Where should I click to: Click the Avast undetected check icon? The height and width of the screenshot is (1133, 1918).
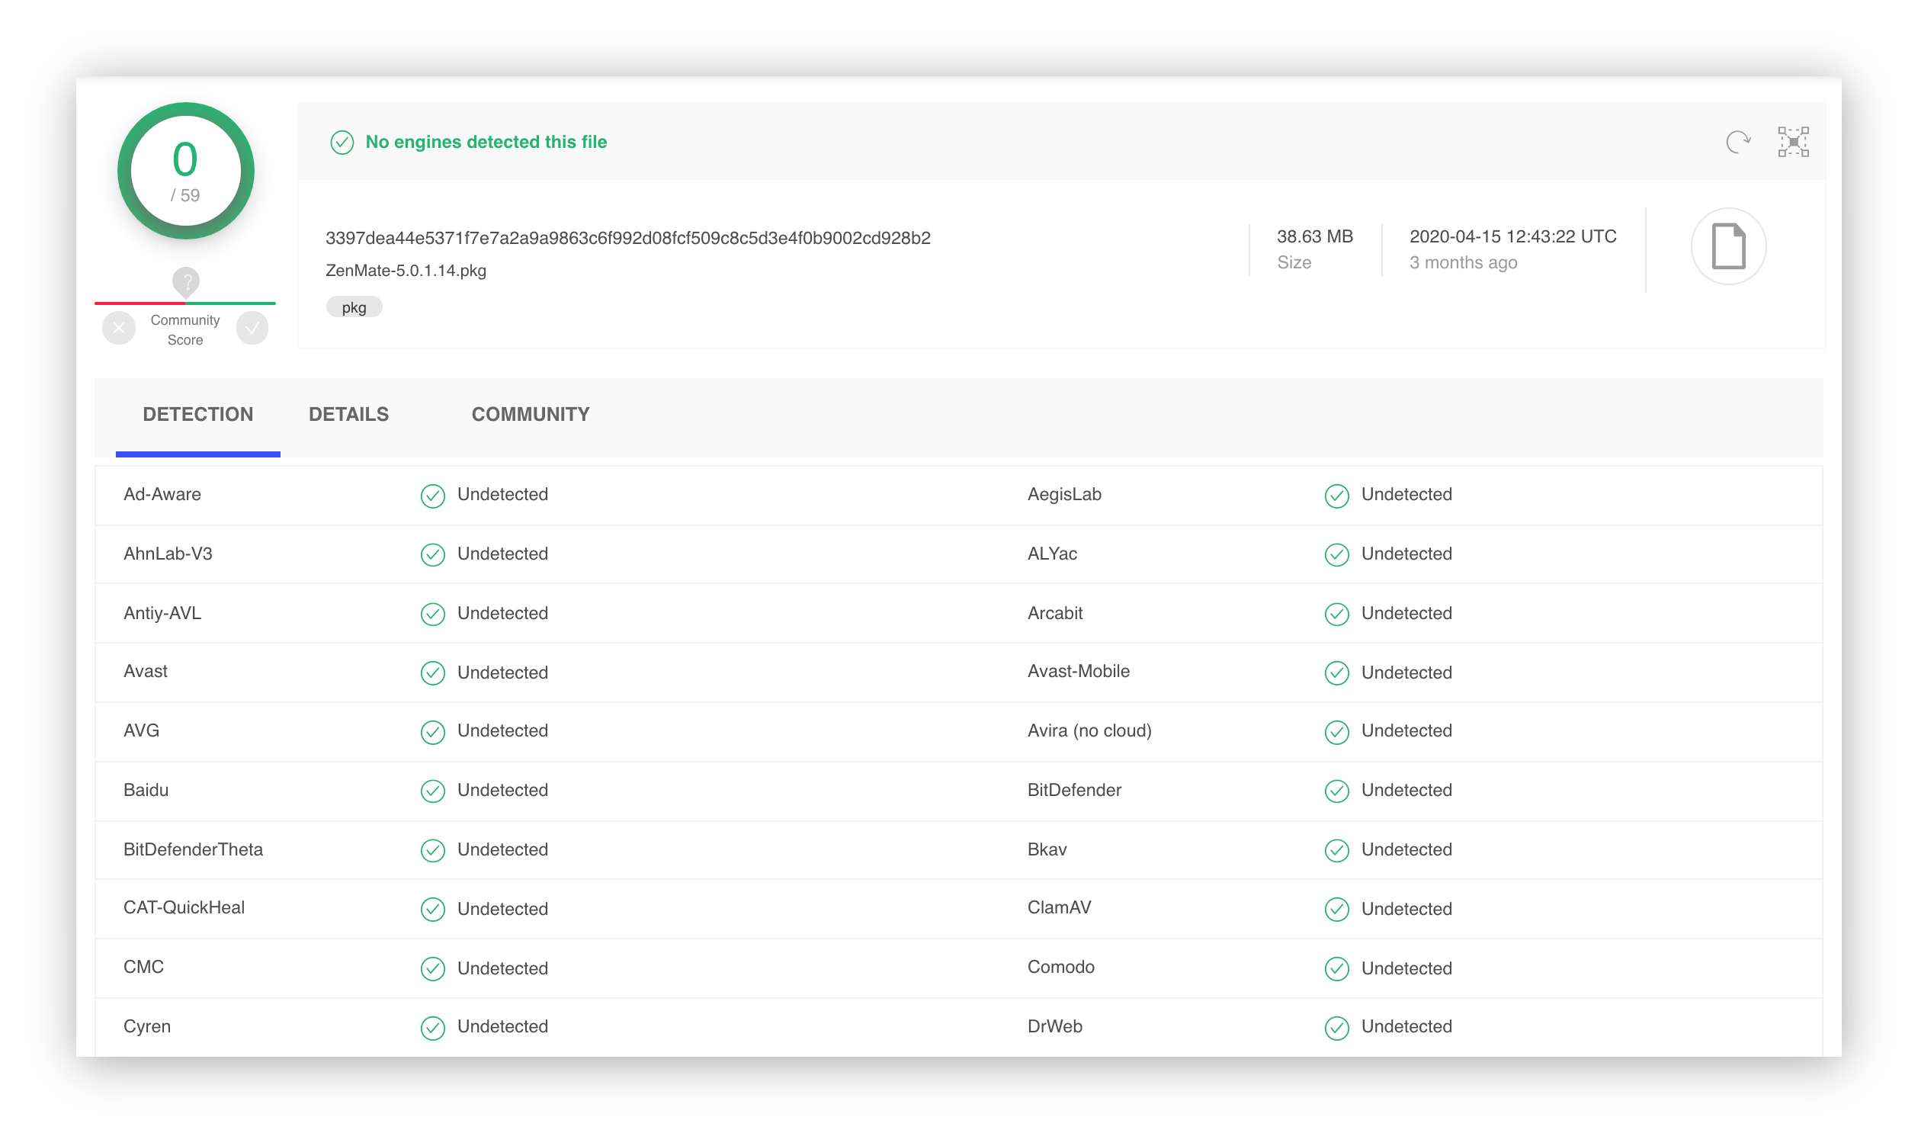(433, 673)
